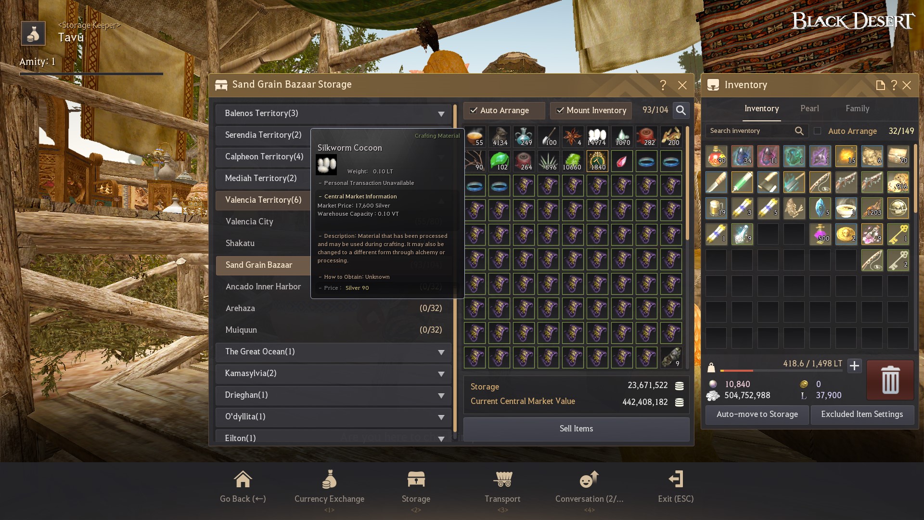This screenshot has width=924, height=520.
Task: Select the inventory item with quantity 1203
Action: [872, 208]
